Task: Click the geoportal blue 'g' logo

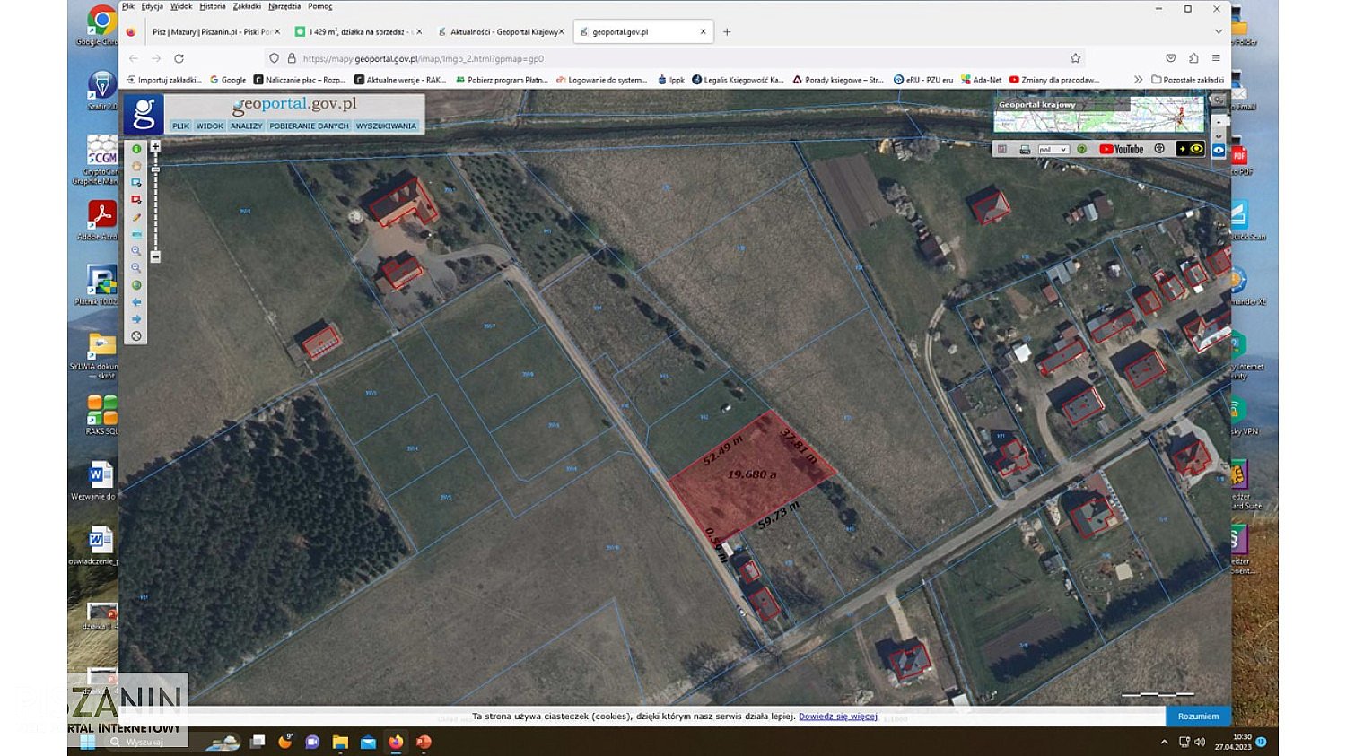Action: point(144,114)
